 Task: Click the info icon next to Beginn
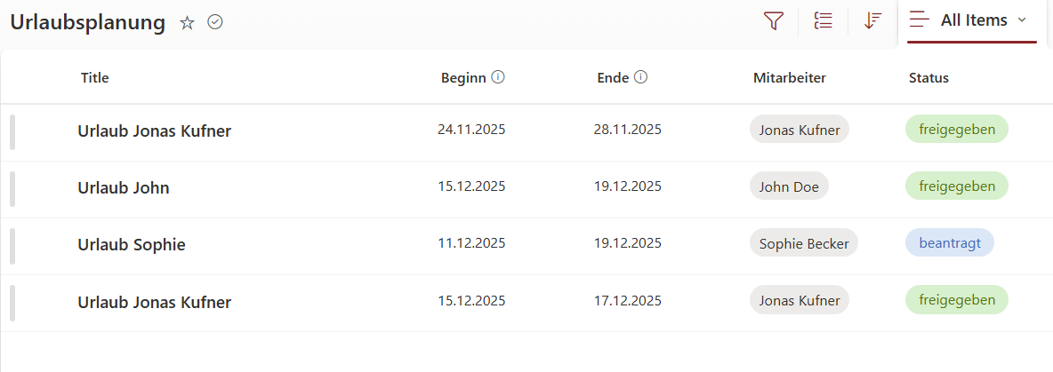point(498,77)
